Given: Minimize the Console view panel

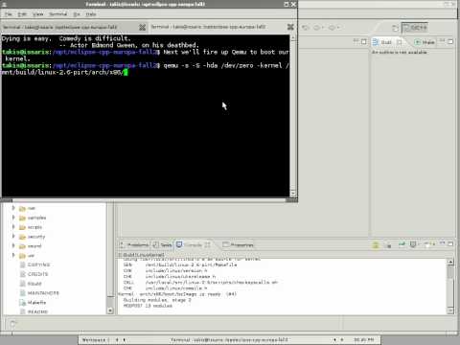Looking at the screenshot, I should pos(443,243).
